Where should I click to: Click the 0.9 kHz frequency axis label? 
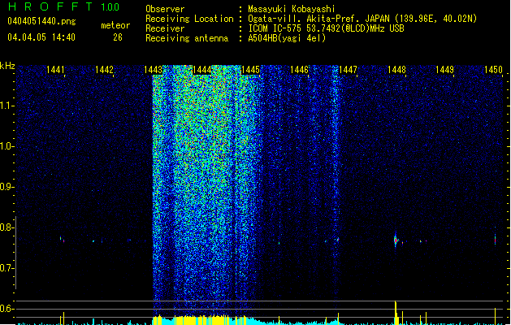pos(6,187)
